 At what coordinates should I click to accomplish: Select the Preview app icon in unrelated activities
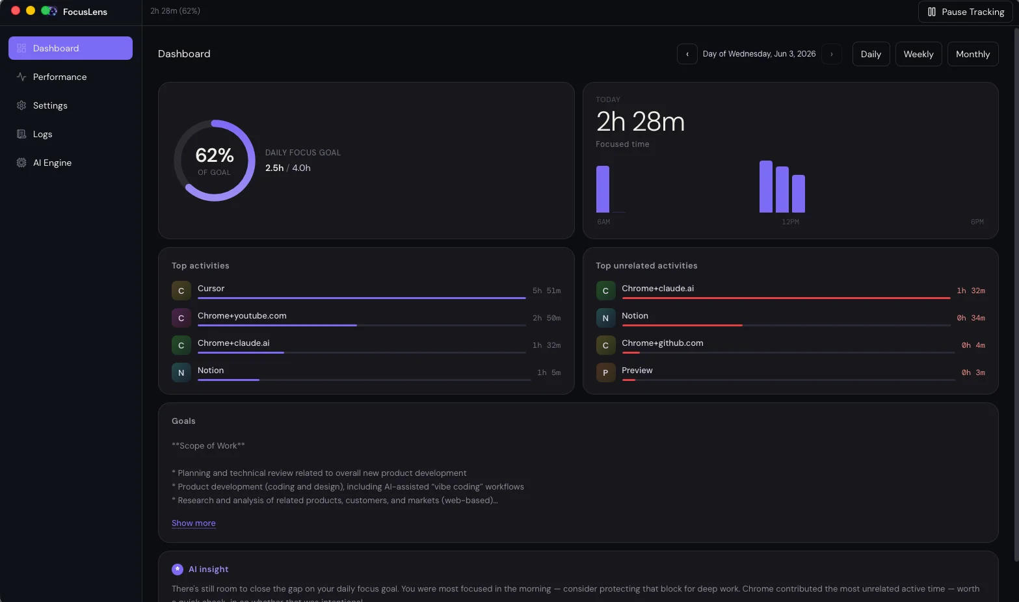[x=605, y=373]
